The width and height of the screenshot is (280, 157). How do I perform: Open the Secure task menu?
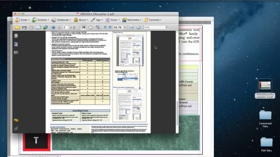click(x=80, y=20)
